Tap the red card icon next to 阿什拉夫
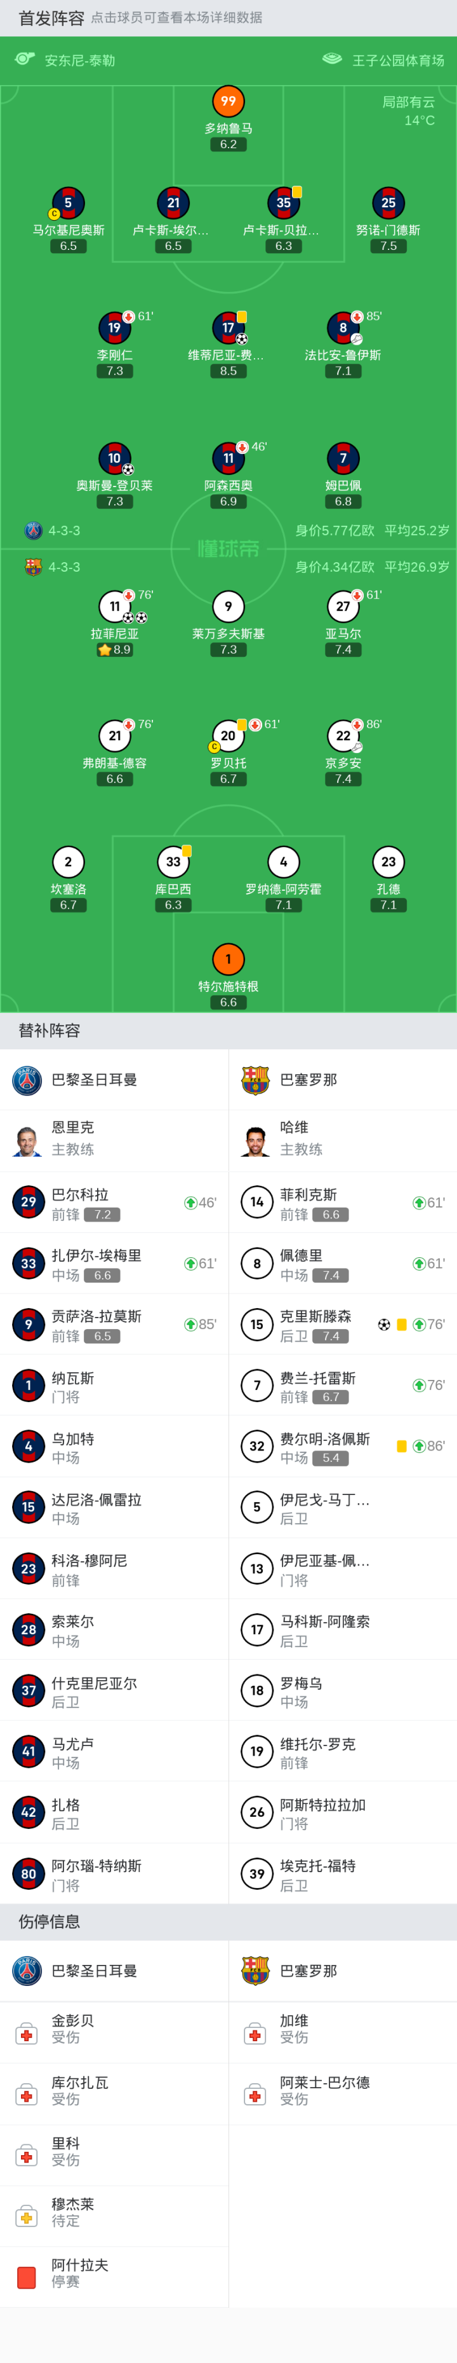The image size is (457, 2363). click(27, 2277)
